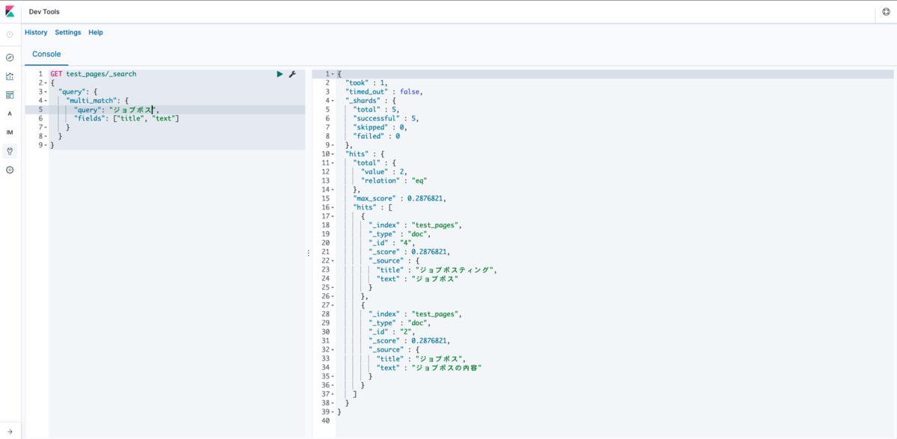
Task: Open the recently viewed clock icon
Action: click(10, 34)
